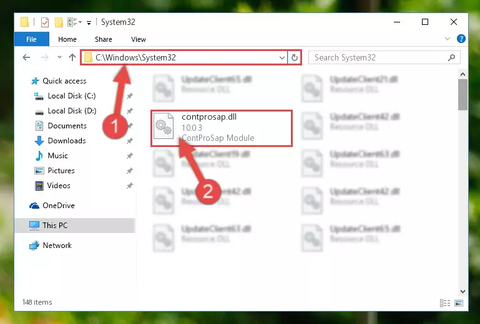Click the pin icon beside Videos

130,186
